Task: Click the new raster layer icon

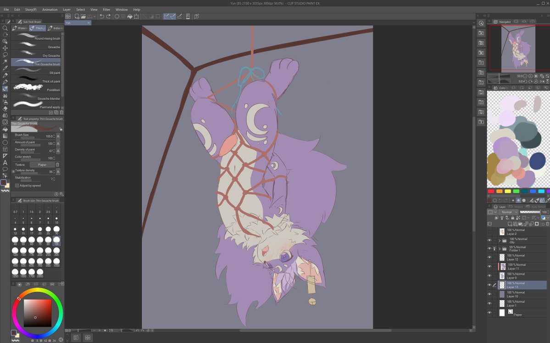Action: [510, 223]
